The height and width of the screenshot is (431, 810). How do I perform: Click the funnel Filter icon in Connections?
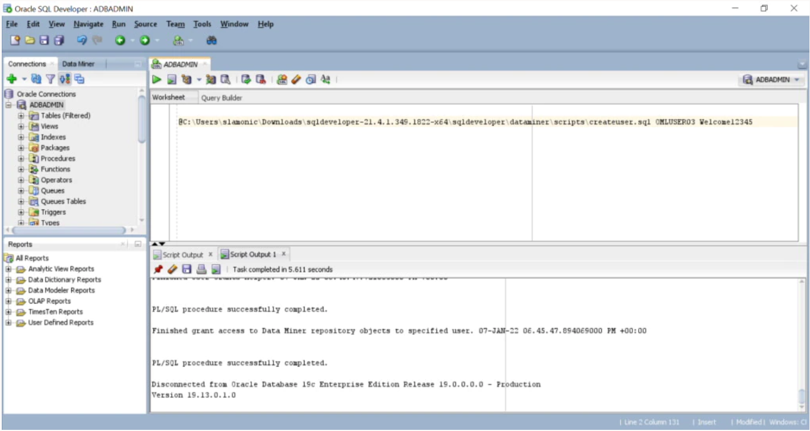point(50,79)
